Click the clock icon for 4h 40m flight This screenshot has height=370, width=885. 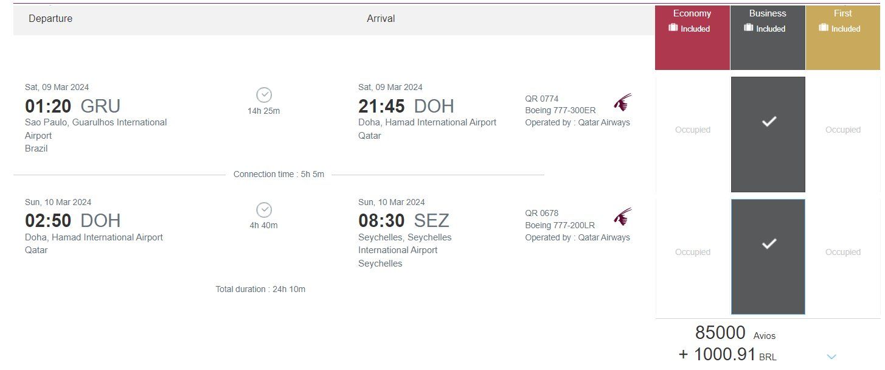264,210
